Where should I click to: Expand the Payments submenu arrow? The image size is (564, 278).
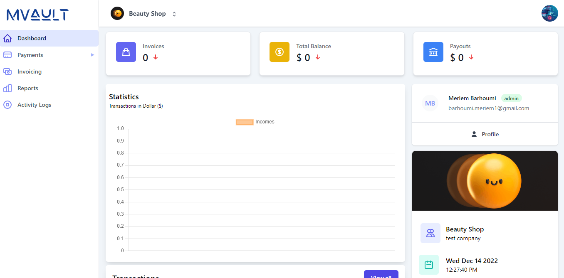click(x=93, y=55)
